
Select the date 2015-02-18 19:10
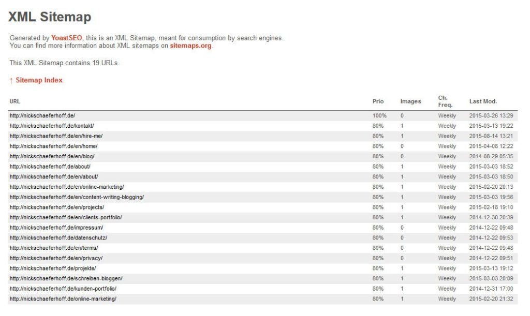click(491, 207)
